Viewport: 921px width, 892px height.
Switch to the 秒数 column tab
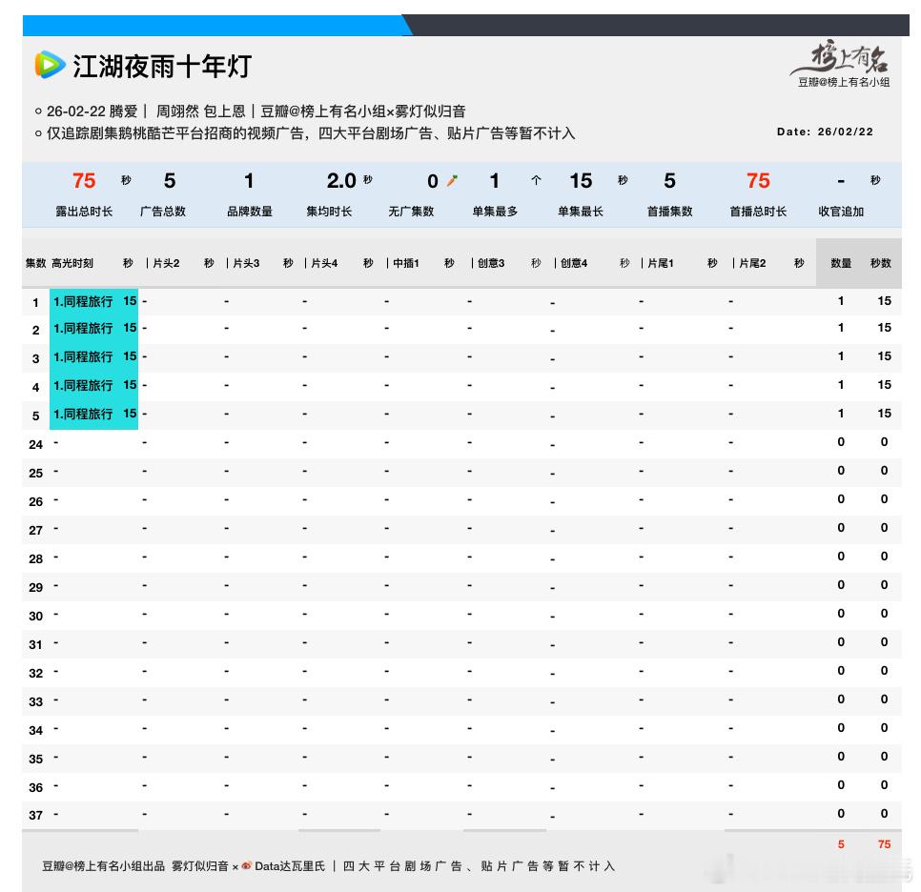880,263
